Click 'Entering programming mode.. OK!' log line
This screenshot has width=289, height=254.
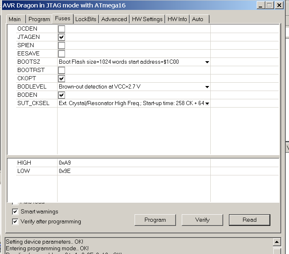point(47,249)
